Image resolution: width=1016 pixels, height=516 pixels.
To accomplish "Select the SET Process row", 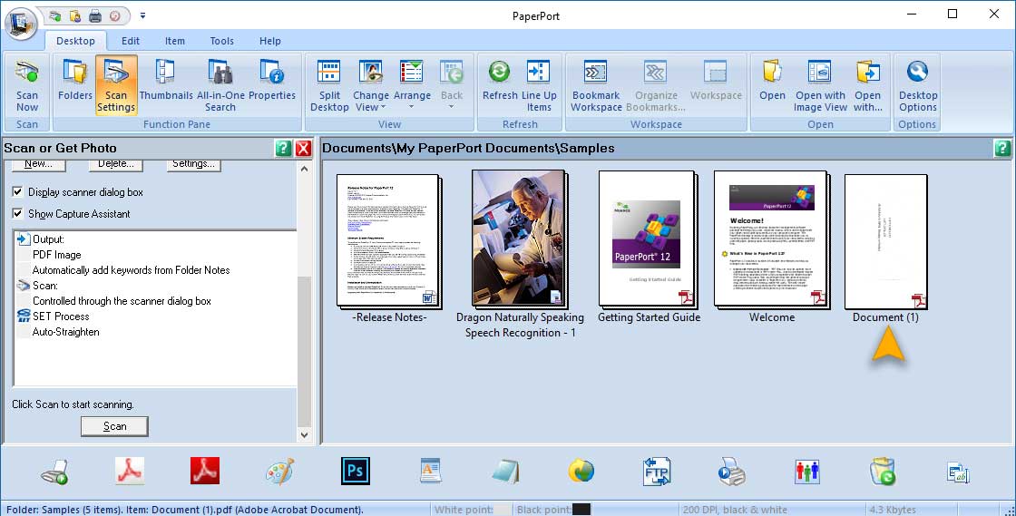I will (54, 316).
